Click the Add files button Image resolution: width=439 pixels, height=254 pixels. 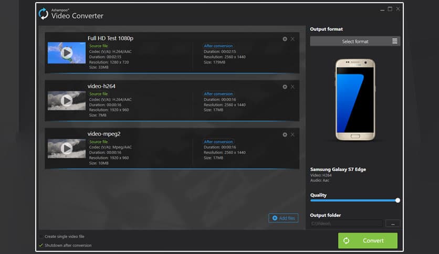coord(284,218)
